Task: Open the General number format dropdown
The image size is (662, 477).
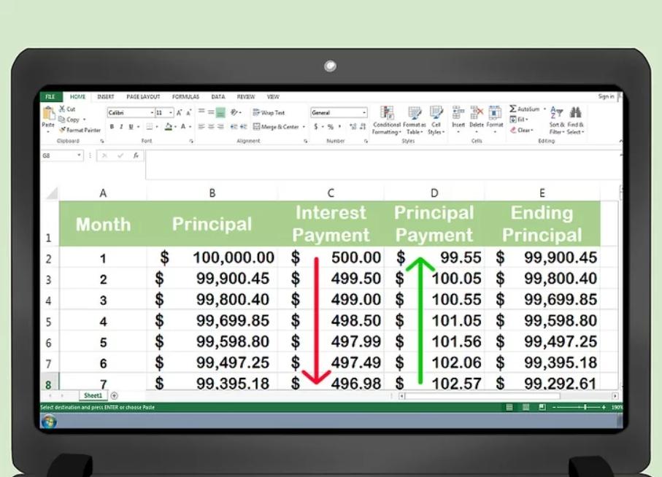Action: point(364,112)
